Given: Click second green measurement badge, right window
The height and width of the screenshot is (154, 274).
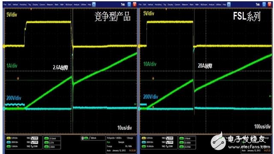Looking at the screenshot, I should click(182, 142).
